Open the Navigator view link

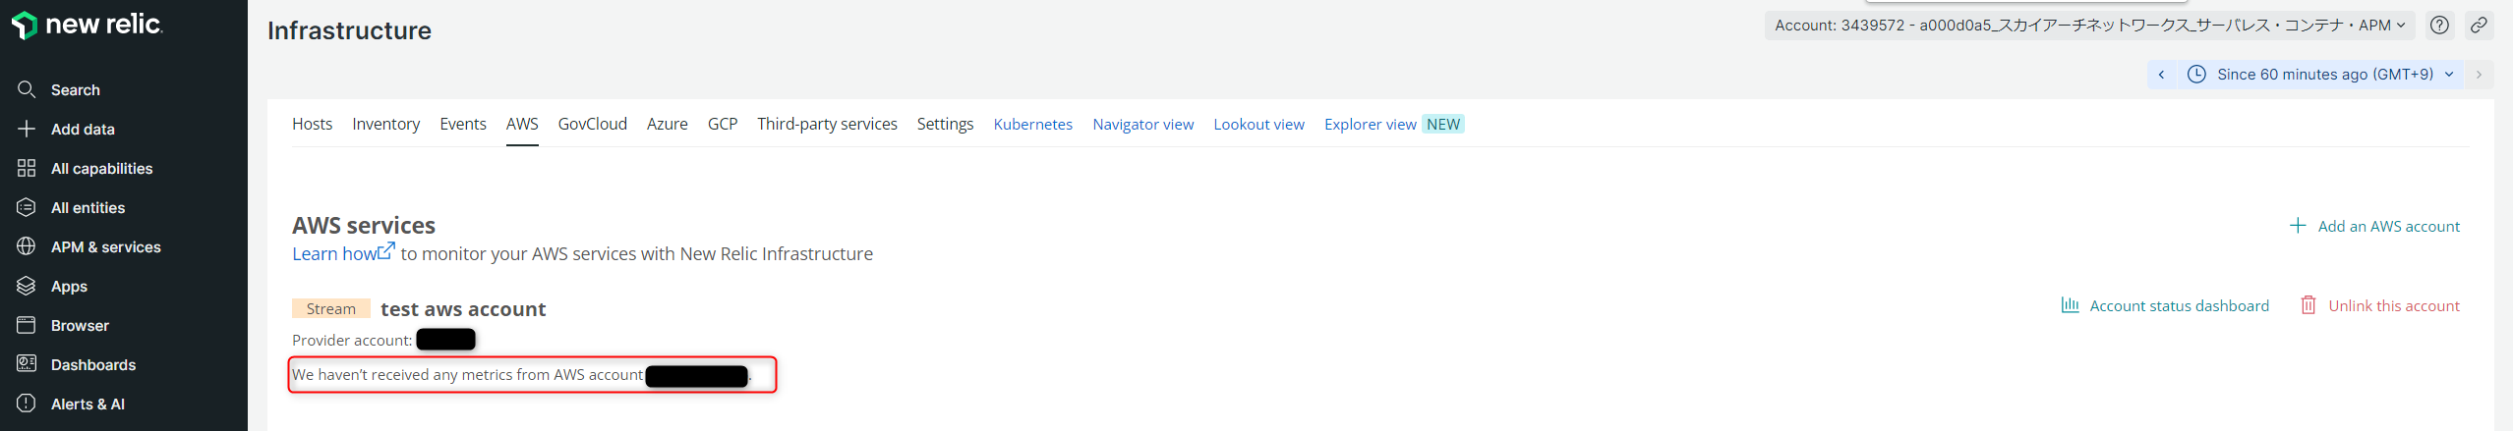coord(1142,125)
